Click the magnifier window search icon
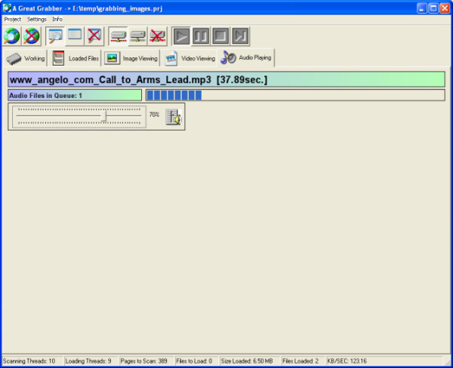This screenshot has height=368, width=453. coord(55,35)
